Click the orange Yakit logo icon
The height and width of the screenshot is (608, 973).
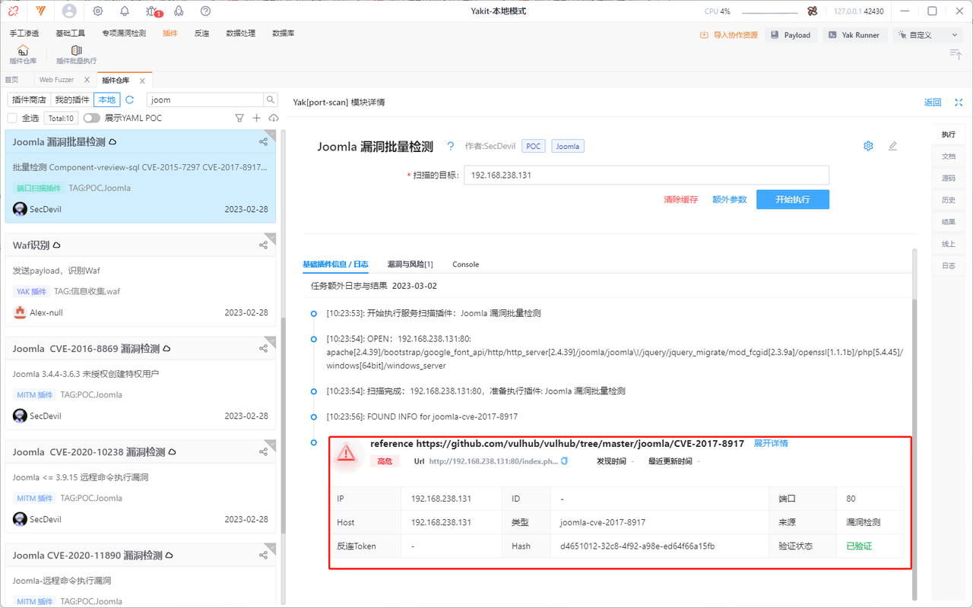click(x=40, y=11)
